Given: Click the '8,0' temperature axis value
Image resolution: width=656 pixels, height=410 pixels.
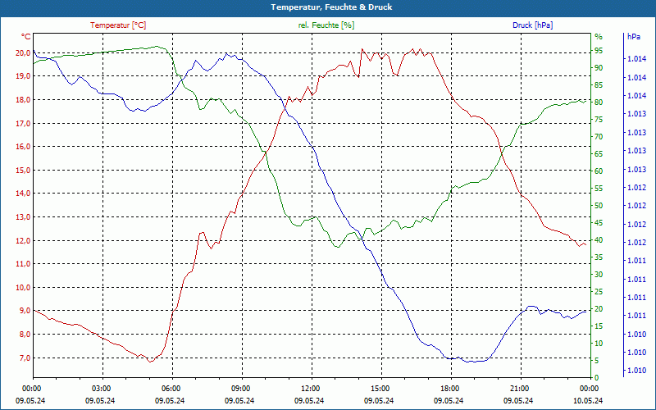Looking at the screenshot, I should pos(25,335).
